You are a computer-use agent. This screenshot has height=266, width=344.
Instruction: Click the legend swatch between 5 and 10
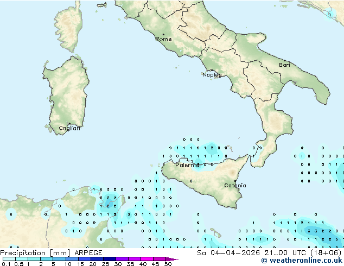pyautogui.click(x=59, y=259)
